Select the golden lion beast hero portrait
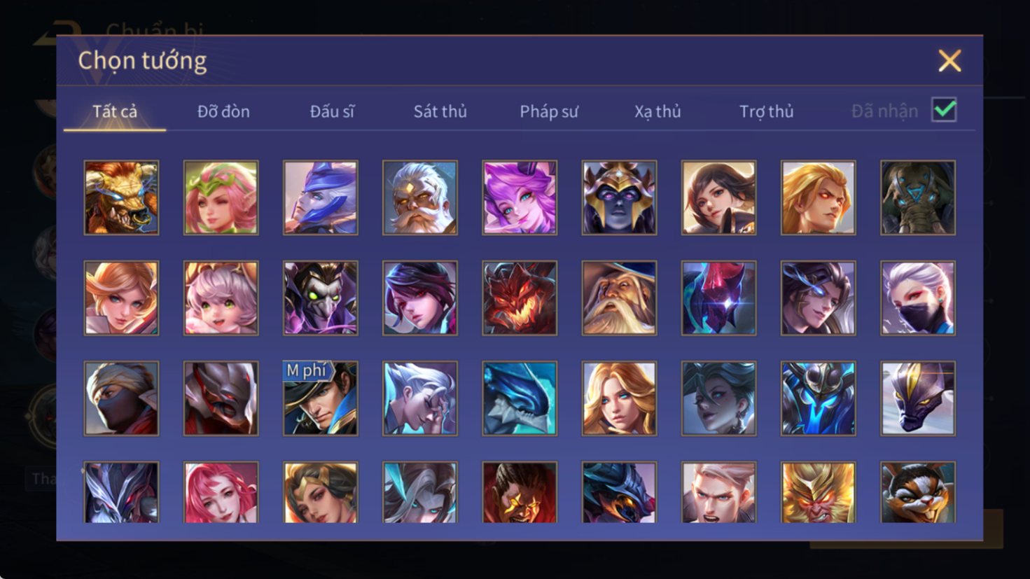The width and height of the screenshot is (1030, 579). (121, 197)
